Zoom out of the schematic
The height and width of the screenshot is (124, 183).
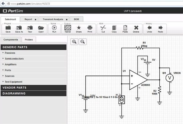[83, 42]
